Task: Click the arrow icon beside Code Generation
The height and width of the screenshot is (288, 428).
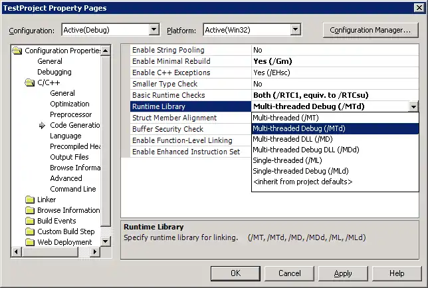Action: pos(42,125)
